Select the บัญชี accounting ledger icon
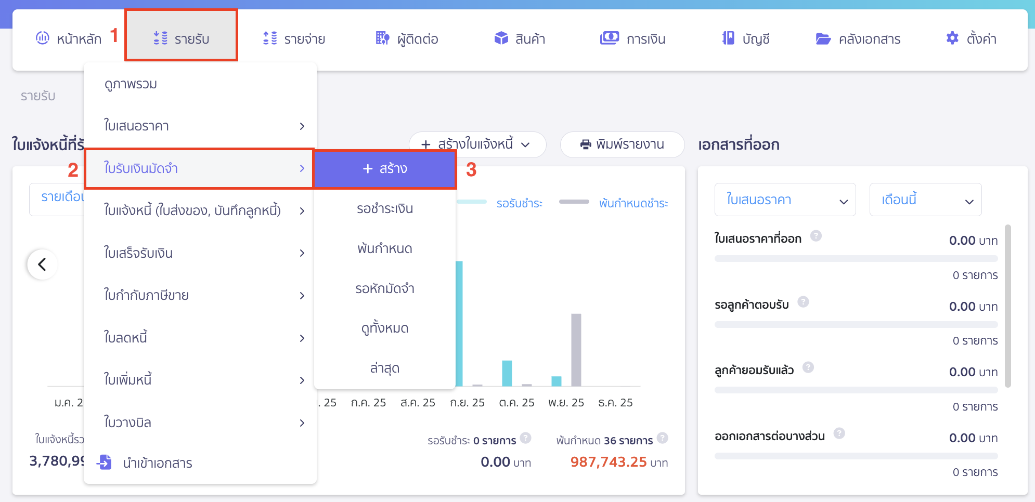 coord(729,38)
